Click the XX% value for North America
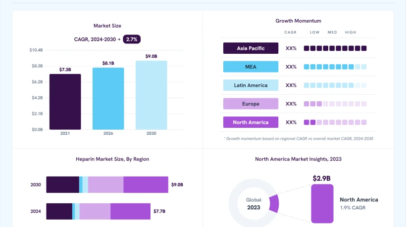Screen dimensions: 406x227 point(291,122)
